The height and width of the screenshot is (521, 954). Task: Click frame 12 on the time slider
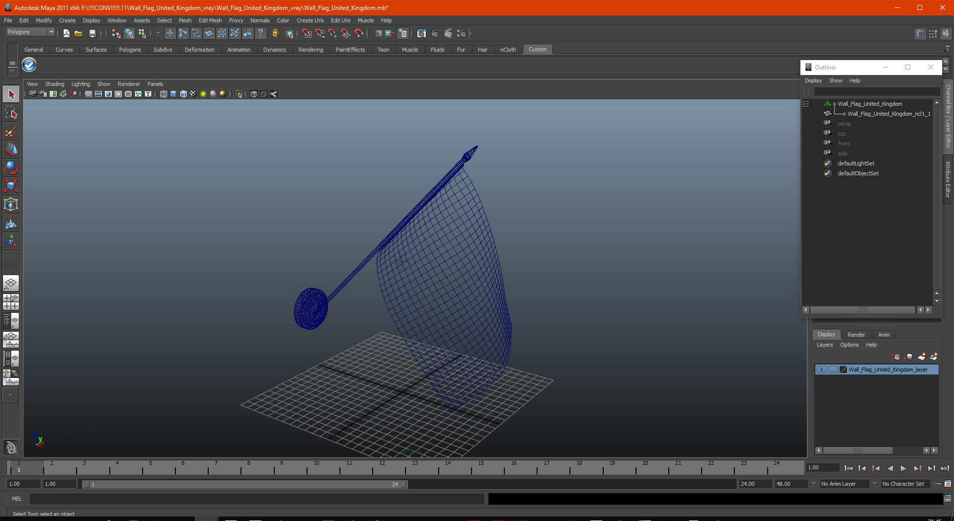[x=382, y=467]
